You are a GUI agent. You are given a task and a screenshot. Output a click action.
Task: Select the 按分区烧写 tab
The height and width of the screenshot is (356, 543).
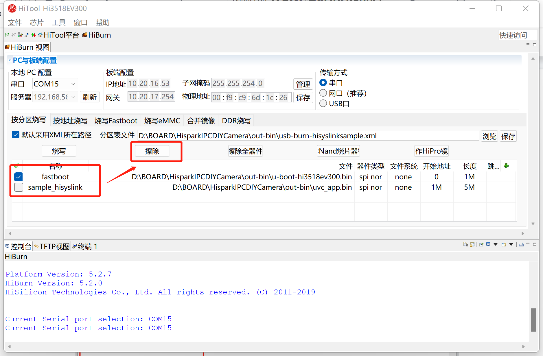(x=29, y=120)
